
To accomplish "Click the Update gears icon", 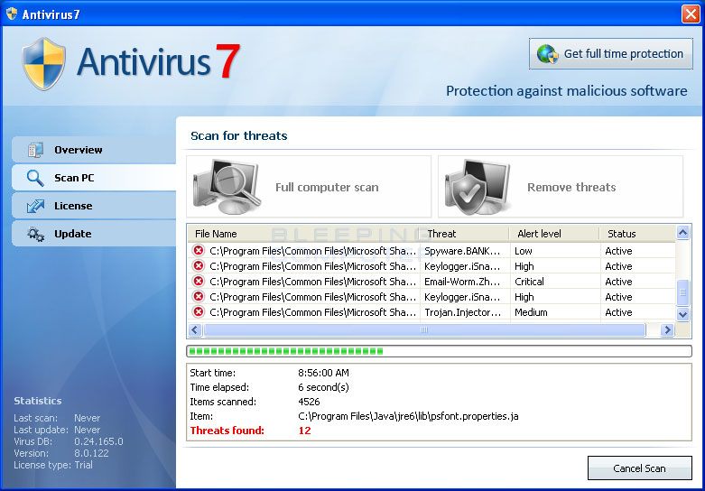I will coord(35,234).
